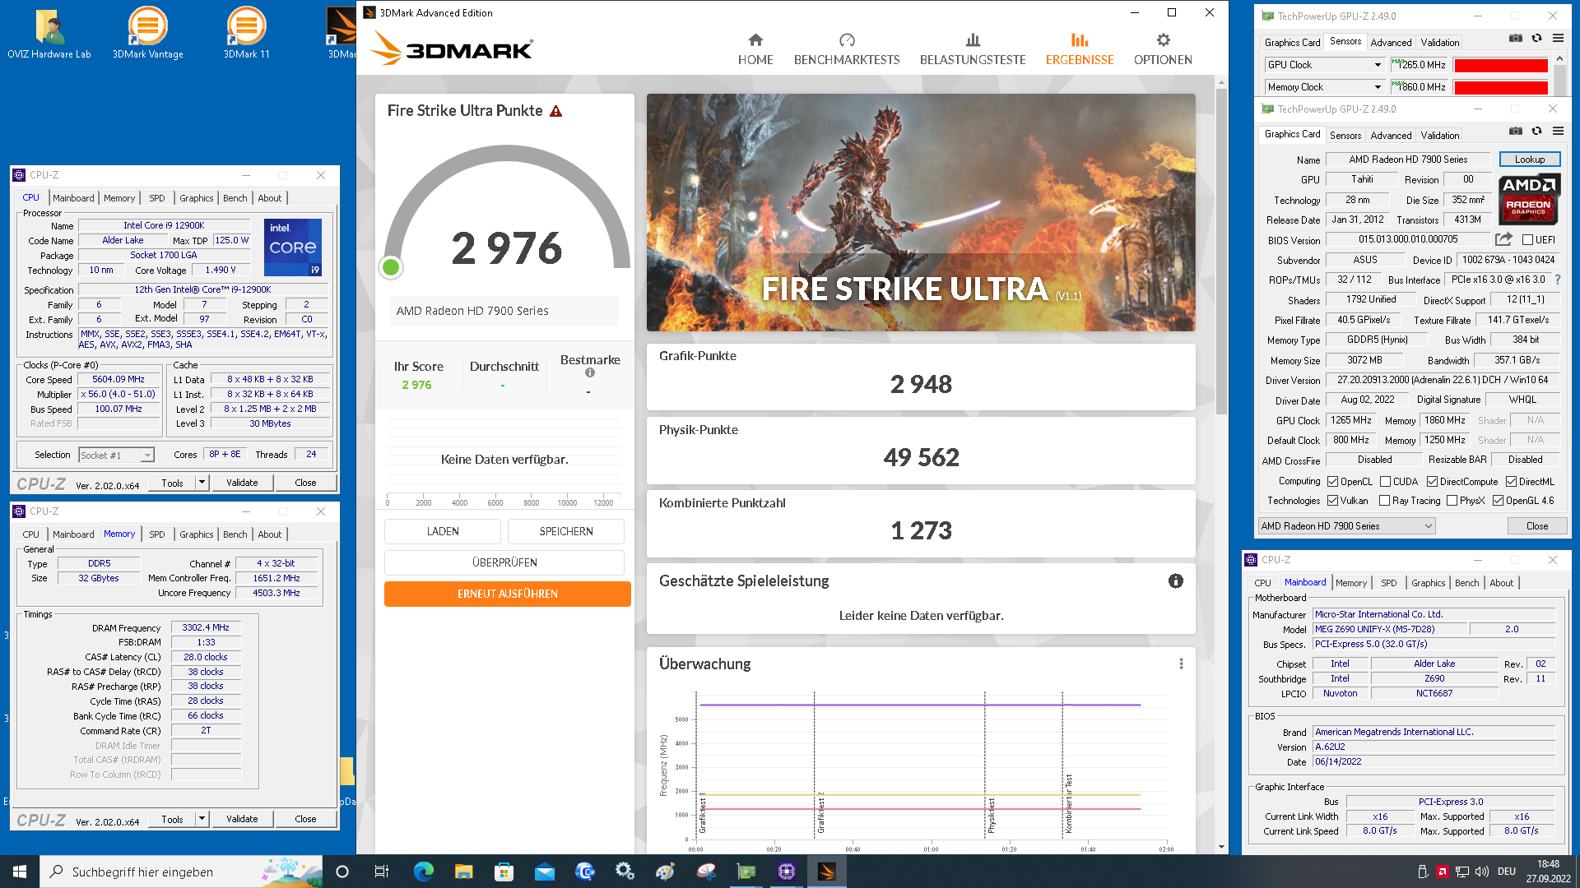1580x888 pixels.
Task: Open the AMD Radeon HD 7900 Series GPU selector
Action: pos(1346,526)
